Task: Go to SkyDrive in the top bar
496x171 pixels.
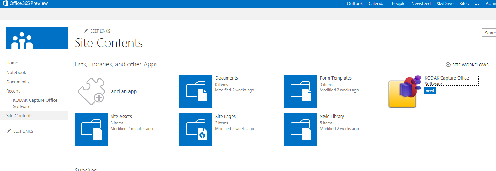Action: (445, 4)
